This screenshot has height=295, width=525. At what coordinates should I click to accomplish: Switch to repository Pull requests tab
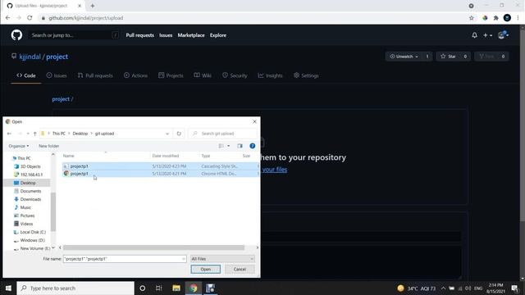(x=95, y=75)
